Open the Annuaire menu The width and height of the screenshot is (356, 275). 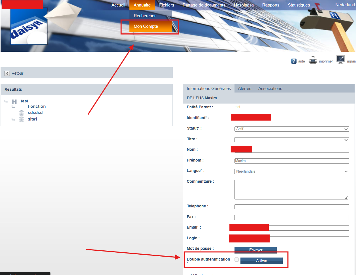pos(142,5)
